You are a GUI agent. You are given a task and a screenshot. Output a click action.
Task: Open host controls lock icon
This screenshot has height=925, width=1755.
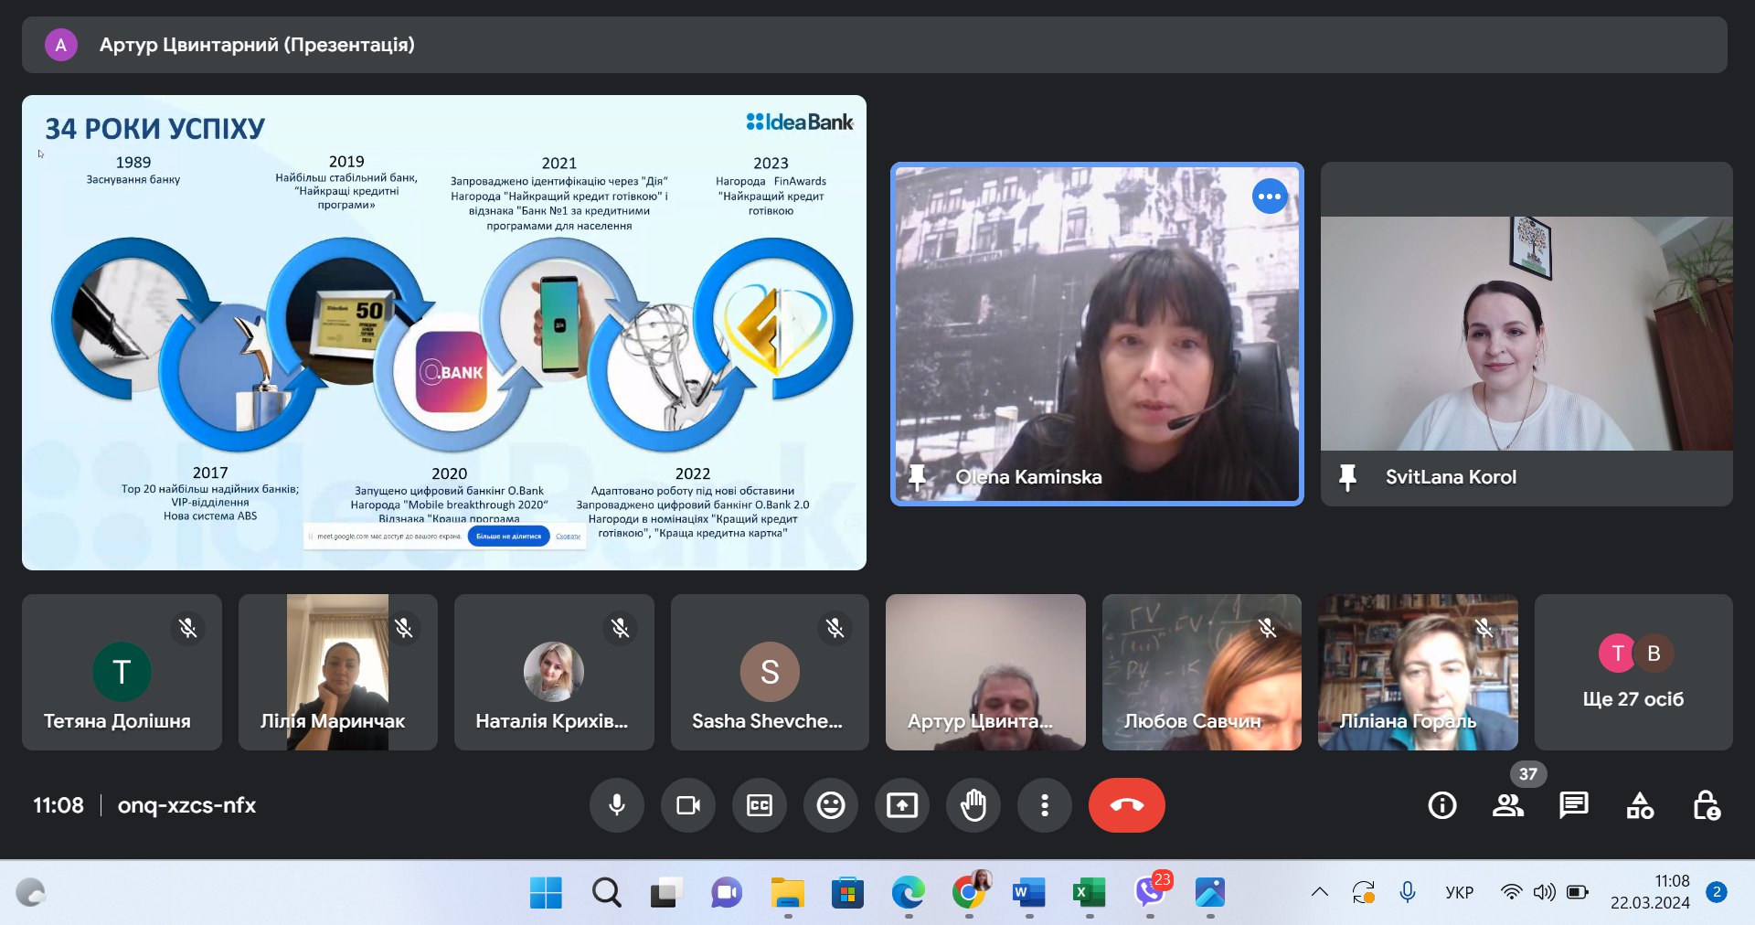1706,805
